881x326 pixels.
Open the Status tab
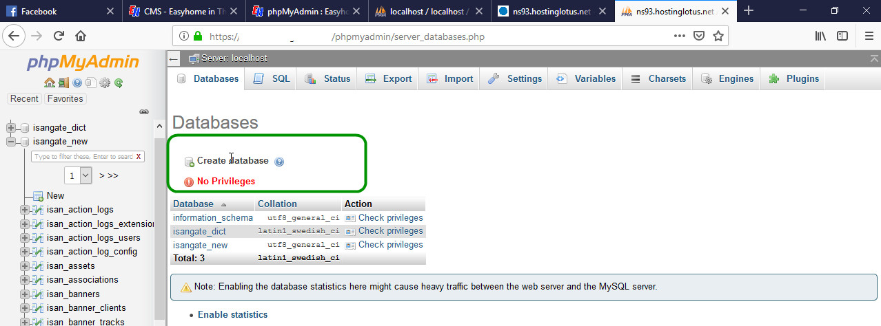tap(328, 78)
